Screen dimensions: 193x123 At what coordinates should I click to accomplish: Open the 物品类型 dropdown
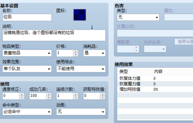(27, 53)
